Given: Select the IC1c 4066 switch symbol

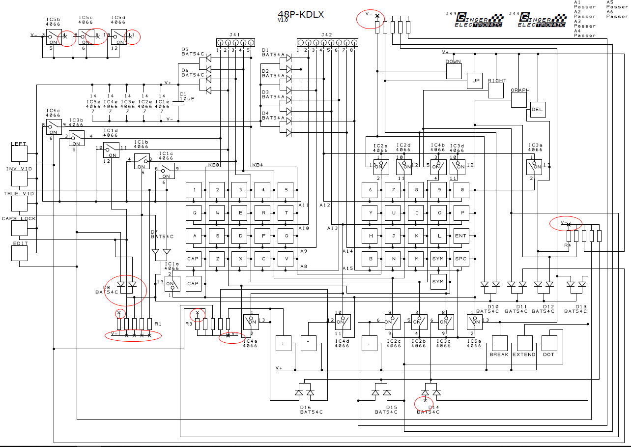Looking at the screenshot, I should click(x=167, y=171).
